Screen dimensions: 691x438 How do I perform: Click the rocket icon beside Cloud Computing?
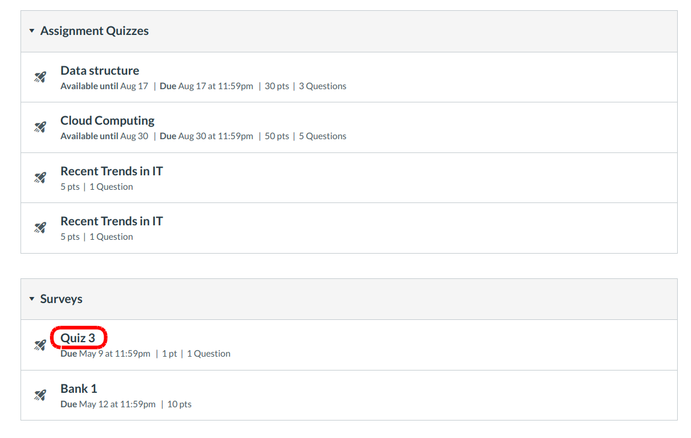click(x=40, y=127)
